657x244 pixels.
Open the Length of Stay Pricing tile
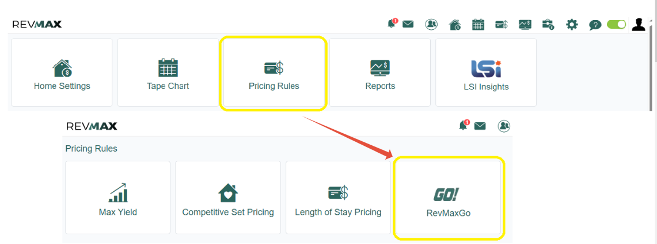click(338, 197)
